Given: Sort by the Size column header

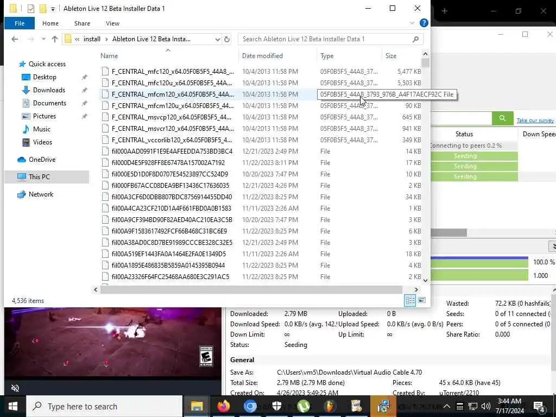Looking at the screenshot, I should pos(391,56).
